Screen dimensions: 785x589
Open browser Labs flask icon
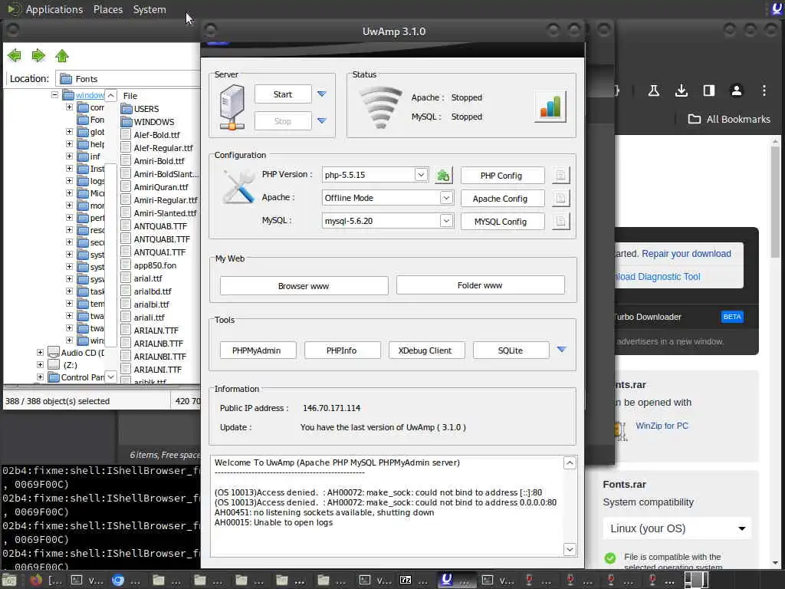[x=653, y=90]
